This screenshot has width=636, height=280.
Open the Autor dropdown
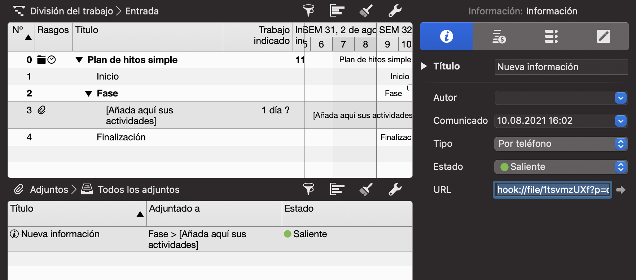[620, 98]
